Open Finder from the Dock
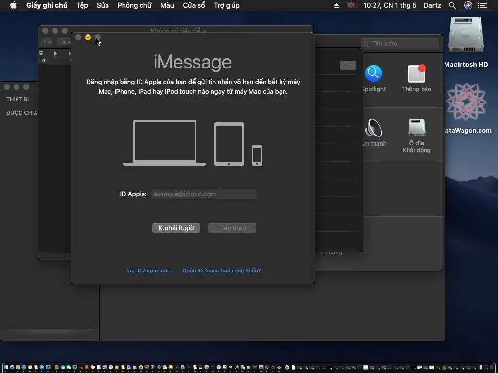This screenshot has height=373, width=498. [6, 367]
